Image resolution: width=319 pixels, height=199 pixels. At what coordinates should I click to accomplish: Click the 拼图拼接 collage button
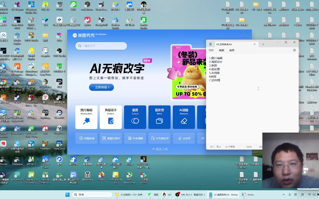point(87,138)
